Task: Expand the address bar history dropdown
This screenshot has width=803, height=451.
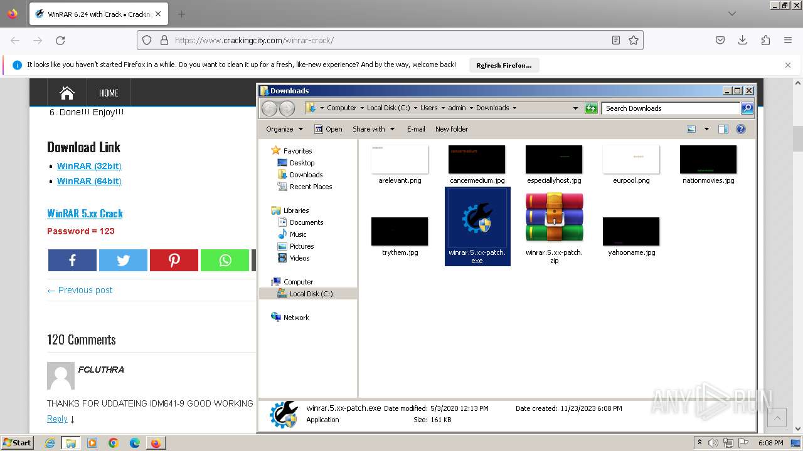Action: pyautogui.click(x=575, y=108)
